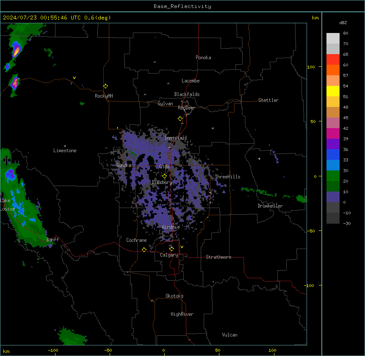Viewport: 365px width, 356px height.
Task: Click the Ponoka city label
Action: pos(203,58)
